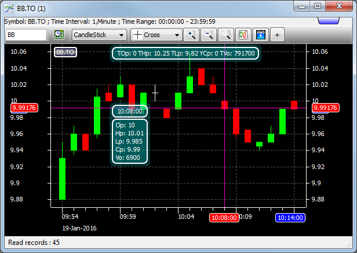Screen dimensions: 357x253
Task: Click the zoom out magnifier icon
Action: tap(208, 35)
